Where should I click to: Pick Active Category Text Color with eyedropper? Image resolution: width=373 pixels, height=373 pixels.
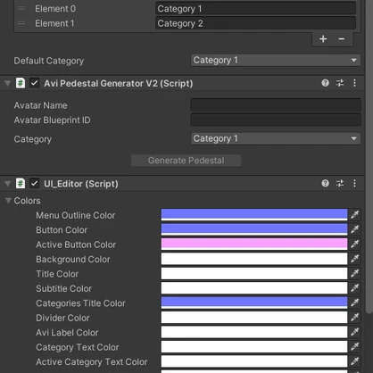(354, 361)
